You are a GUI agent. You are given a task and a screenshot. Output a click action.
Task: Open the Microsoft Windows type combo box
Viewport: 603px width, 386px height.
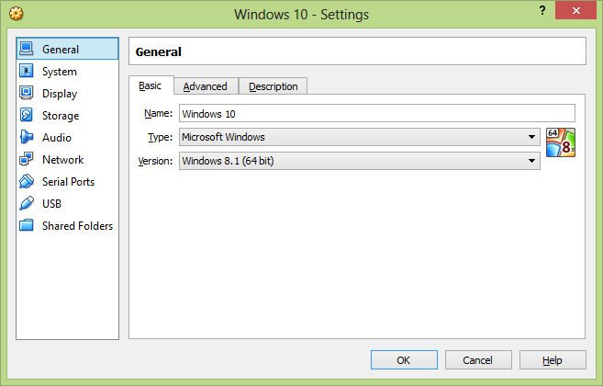(360, 137)
